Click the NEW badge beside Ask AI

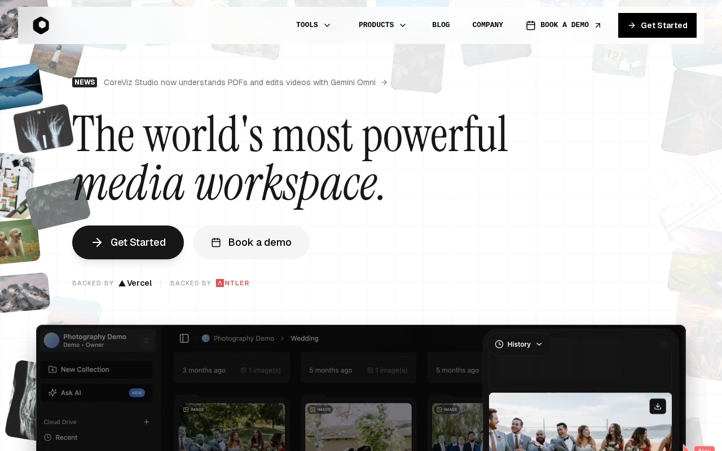(x=137, y=392)
